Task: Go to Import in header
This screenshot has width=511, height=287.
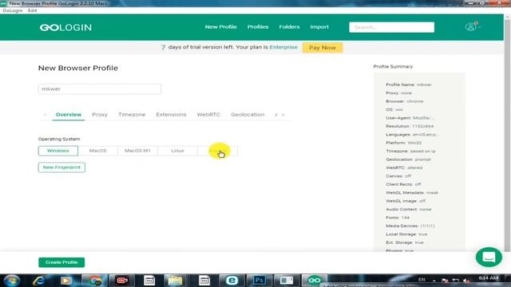Action: pyautogui.click(x=319, y=27)
